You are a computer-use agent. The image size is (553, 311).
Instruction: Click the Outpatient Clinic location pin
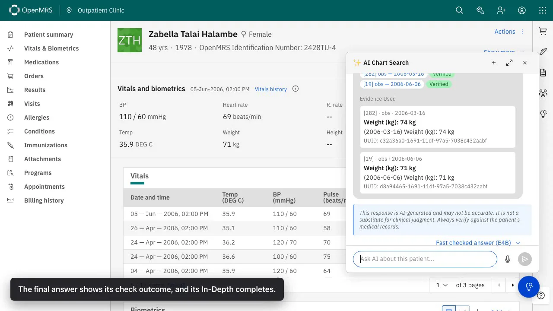point(69,10)
